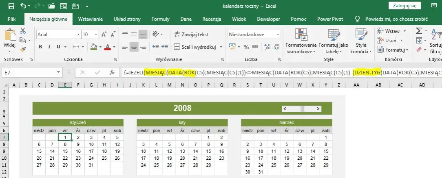The height and width of the screenshot is (178, 442).
Task: Click AutoSum sigma icon
Action: pos(419,30)
